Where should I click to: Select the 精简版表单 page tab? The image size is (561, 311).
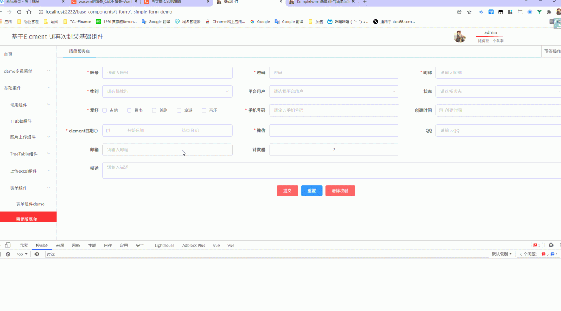(79, 52)
